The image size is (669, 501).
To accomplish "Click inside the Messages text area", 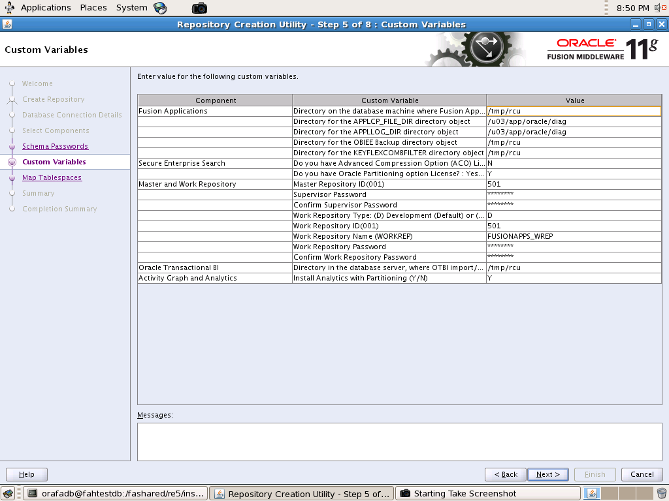I will click(399, 442).
